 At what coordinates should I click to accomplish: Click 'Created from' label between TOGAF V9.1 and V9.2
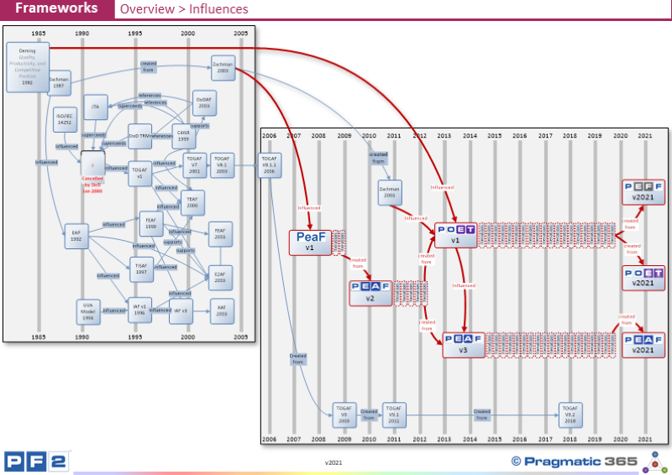tap(481, 415)
